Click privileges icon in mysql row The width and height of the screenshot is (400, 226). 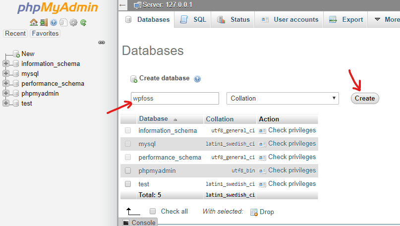[262, 144]
